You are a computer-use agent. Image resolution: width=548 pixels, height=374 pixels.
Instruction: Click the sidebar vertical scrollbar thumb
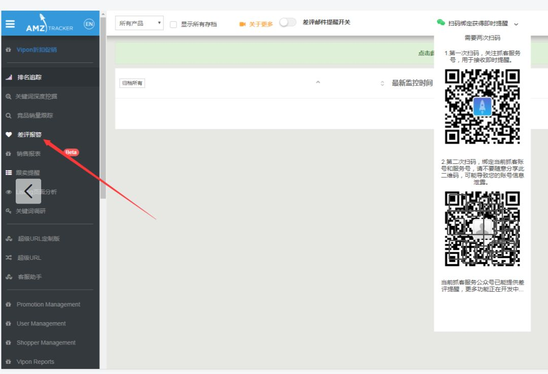[103, 108]
